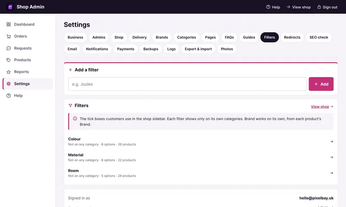Click the Settings gear icon in sidebar
The width and height of the screenshot is (346, 207).
(9, 84)
